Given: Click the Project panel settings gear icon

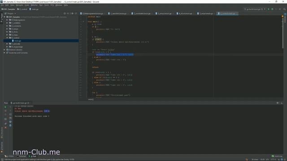Looking at the screenshot, I should [73, 13].
